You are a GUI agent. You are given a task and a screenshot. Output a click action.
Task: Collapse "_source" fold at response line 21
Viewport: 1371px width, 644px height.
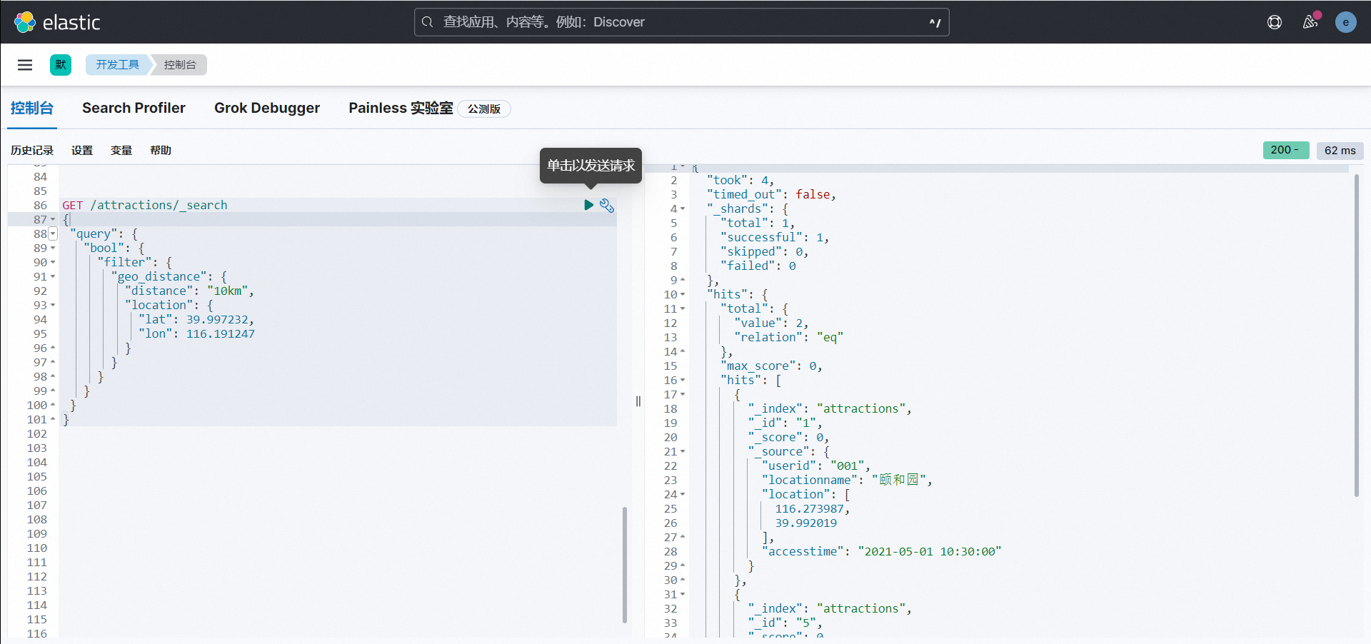coord(683,452)
